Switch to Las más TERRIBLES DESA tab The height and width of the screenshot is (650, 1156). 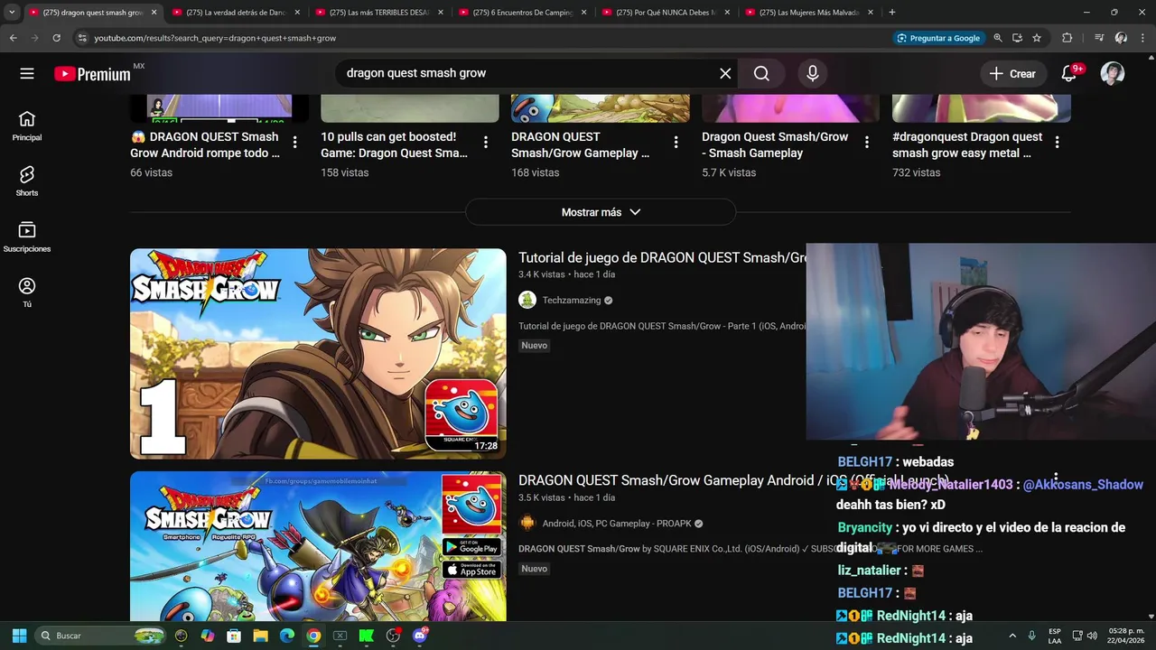(378, 13)
